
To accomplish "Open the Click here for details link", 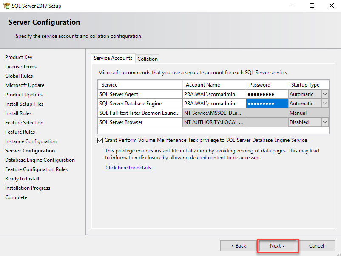I will [x=128, y=168].
